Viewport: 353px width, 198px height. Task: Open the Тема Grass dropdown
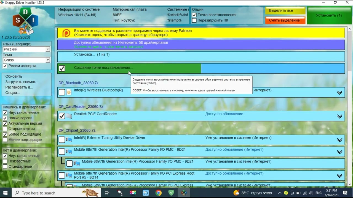(x=26, y=60)
